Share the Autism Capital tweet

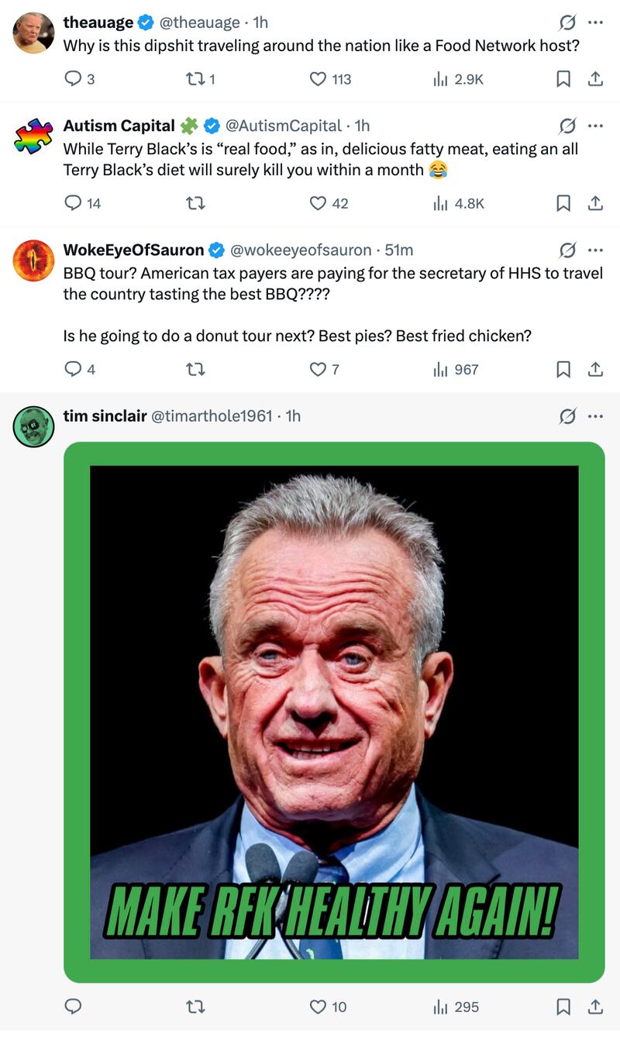coord(595,203)
